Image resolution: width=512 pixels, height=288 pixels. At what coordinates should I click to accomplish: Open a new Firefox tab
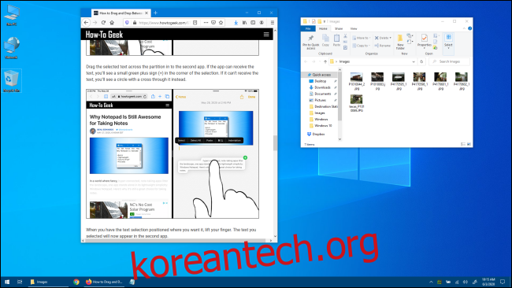coord(155,13)
